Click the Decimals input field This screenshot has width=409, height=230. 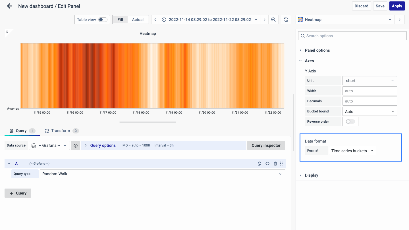[x=369, y=101]
